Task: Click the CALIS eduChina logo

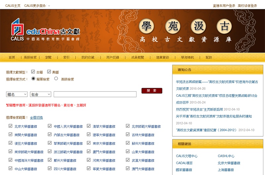Action: point(45,30)
